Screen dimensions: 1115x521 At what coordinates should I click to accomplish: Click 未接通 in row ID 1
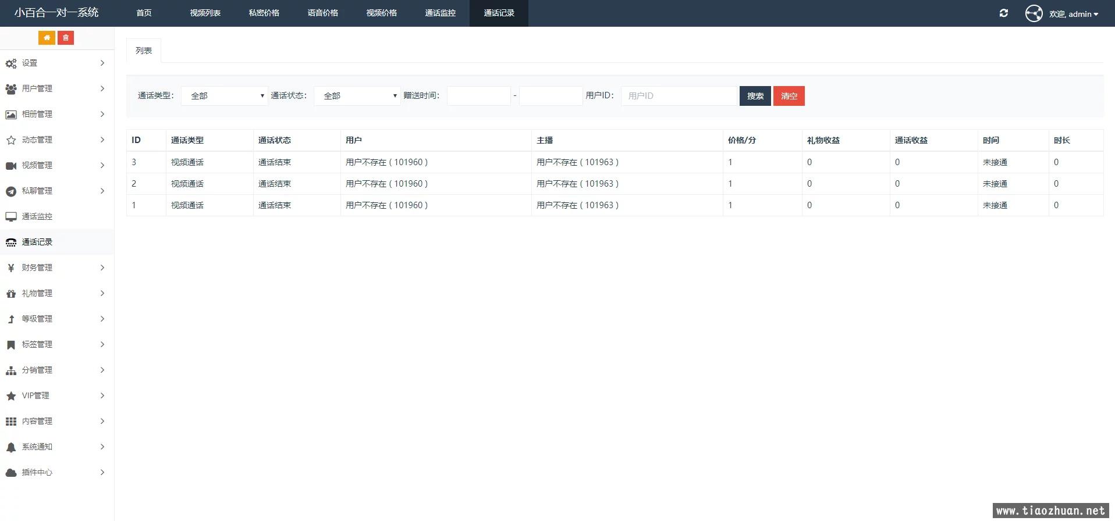click(995, 205)
